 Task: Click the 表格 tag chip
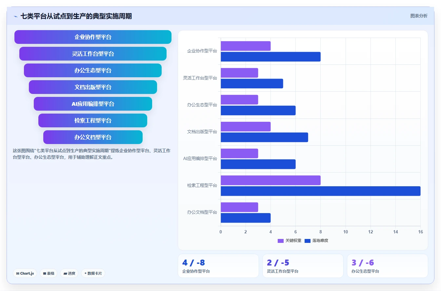pyautogui.click(x=49, y=273)
